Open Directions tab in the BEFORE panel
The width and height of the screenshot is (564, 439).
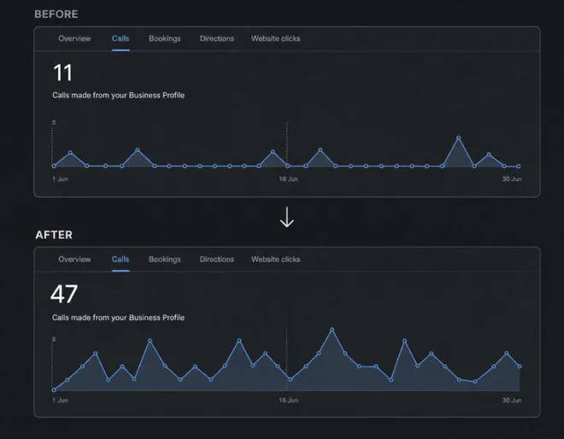click(x=217, y=38)
